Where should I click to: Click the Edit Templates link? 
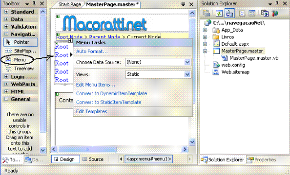pos(91,111)
